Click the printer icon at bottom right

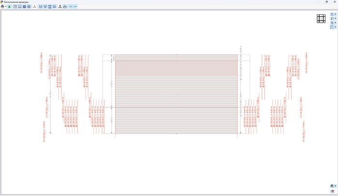coord(332,185)
